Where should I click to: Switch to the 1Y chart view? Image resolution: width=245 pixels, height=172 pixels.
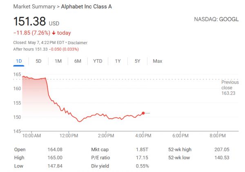tap(118, 61)
